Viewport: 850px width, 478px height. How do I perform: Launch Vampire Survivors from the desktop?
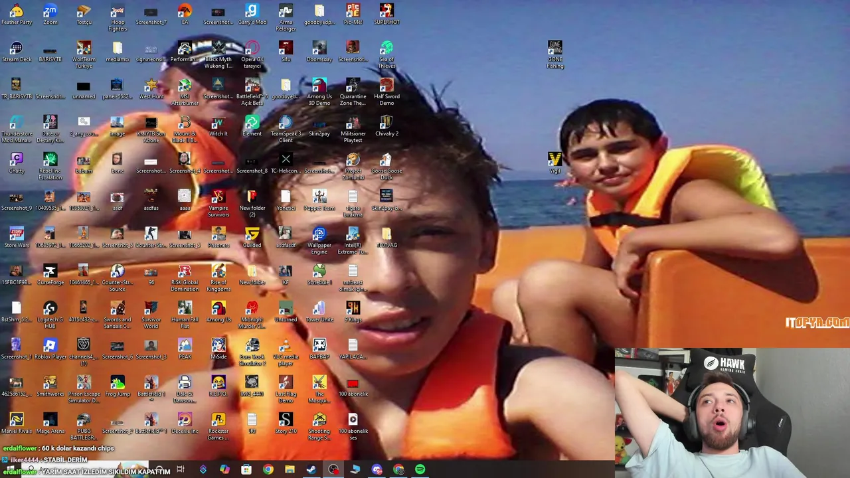coord(218,204)
